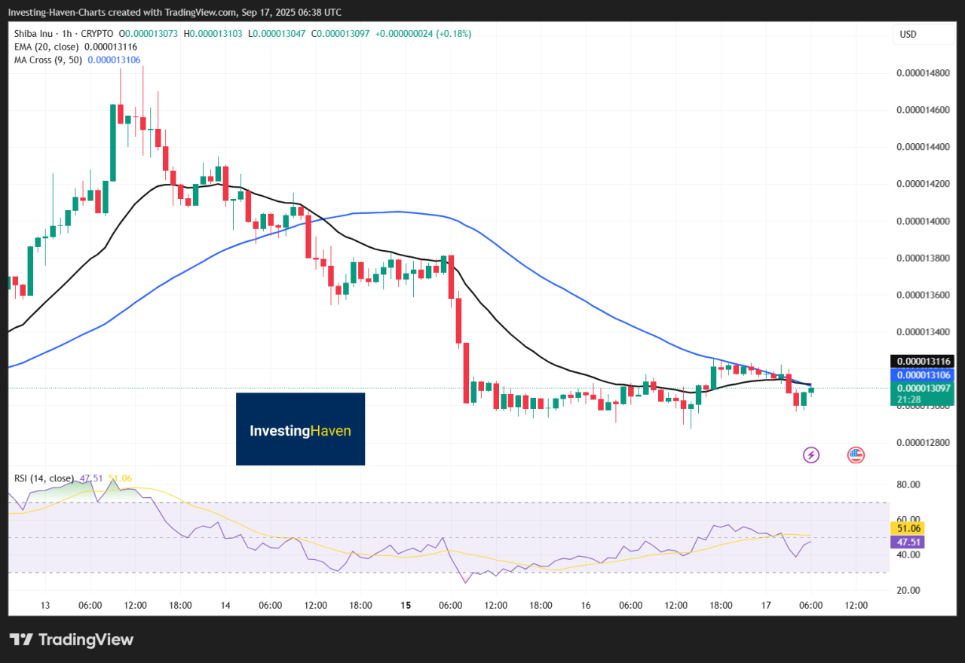Click the blue MA Cross price label 0.000013106
The image size is (965, 663).
pyautogui.click(x=923, y=374)
